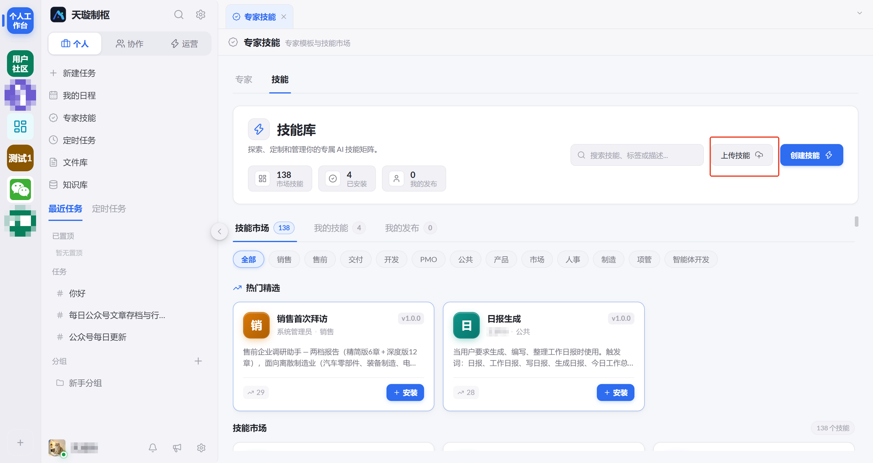Filter skills by 人事 category

pos(573,260)
